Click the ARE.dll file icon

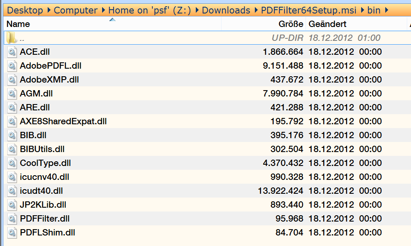(12, 107)
